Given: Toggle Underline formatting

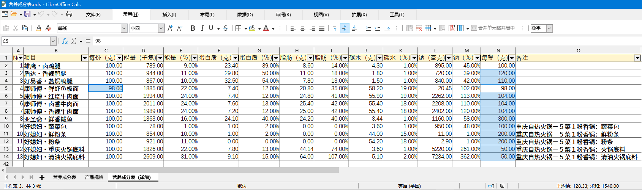Looking at the screenshot, I should [211, 28].
